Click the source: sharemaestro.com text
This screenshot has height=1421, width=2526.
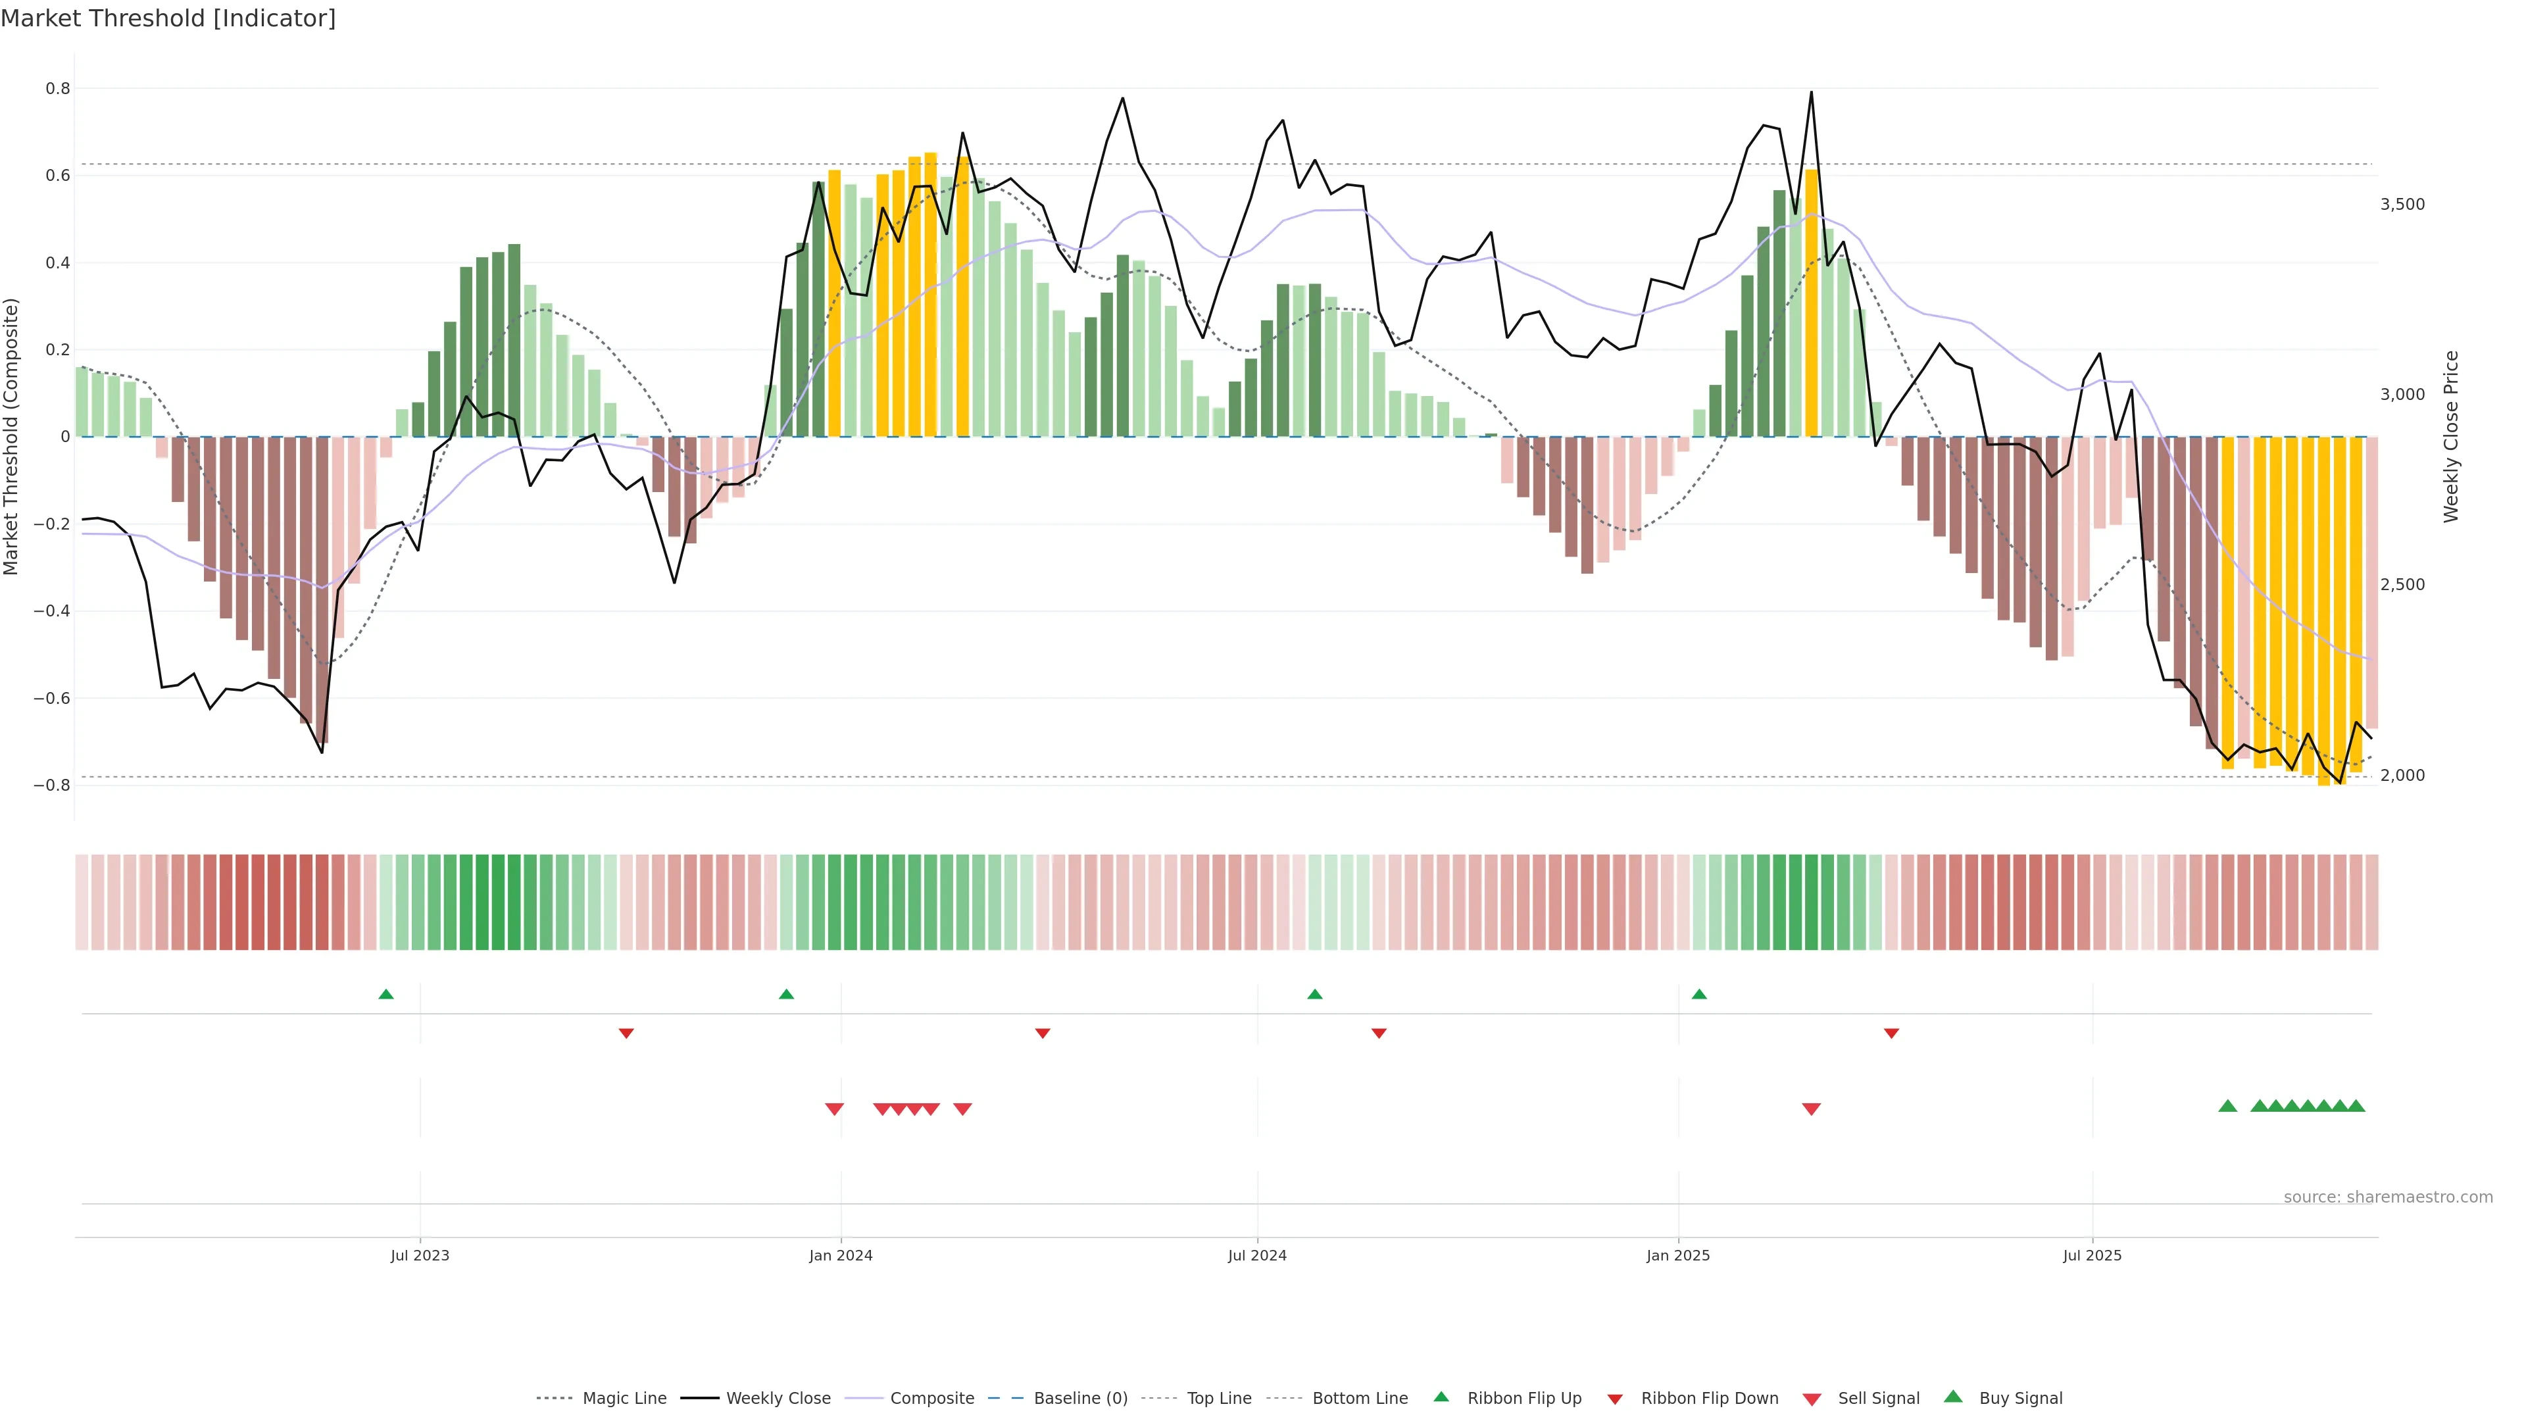pyautogui.click(x=2387, y=1197)
